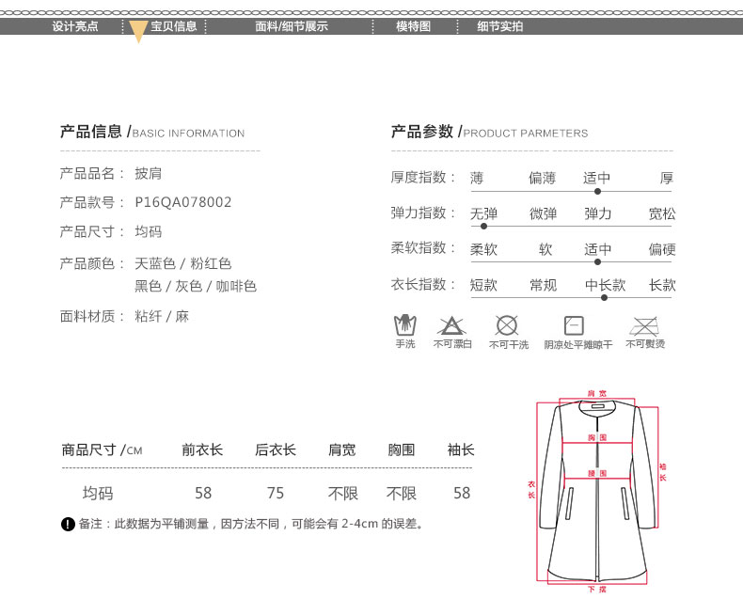Screen dimensions: 743x599
Task: Click the 不可干洗 no dry clean icon
Action: pos(507,325)
